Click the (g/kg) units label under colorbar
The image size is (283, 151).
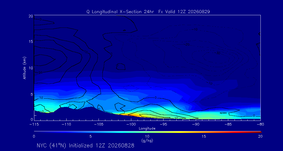click(x=147, y=141)
